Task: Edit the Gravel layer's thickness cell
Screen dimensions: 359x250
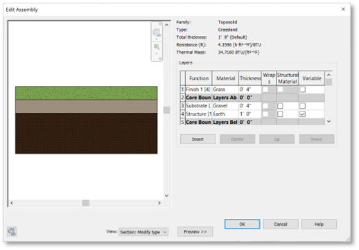Action: point(250,106)
